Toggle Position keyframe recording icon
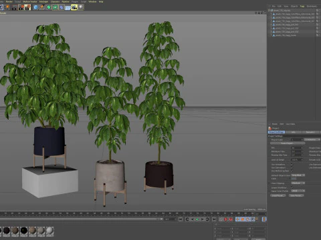The height and width of the screenshot is (240, 321). point(237,219)
